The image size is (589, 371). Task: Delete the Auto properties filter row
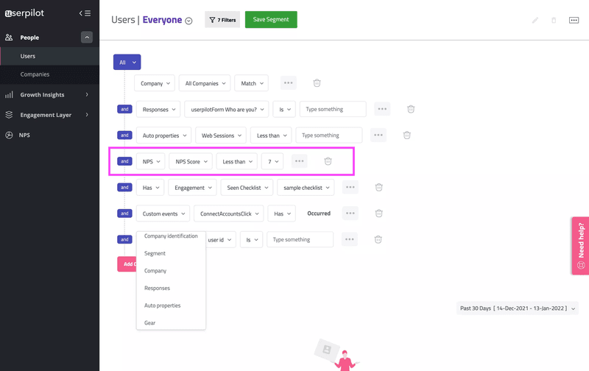(406, 135)
